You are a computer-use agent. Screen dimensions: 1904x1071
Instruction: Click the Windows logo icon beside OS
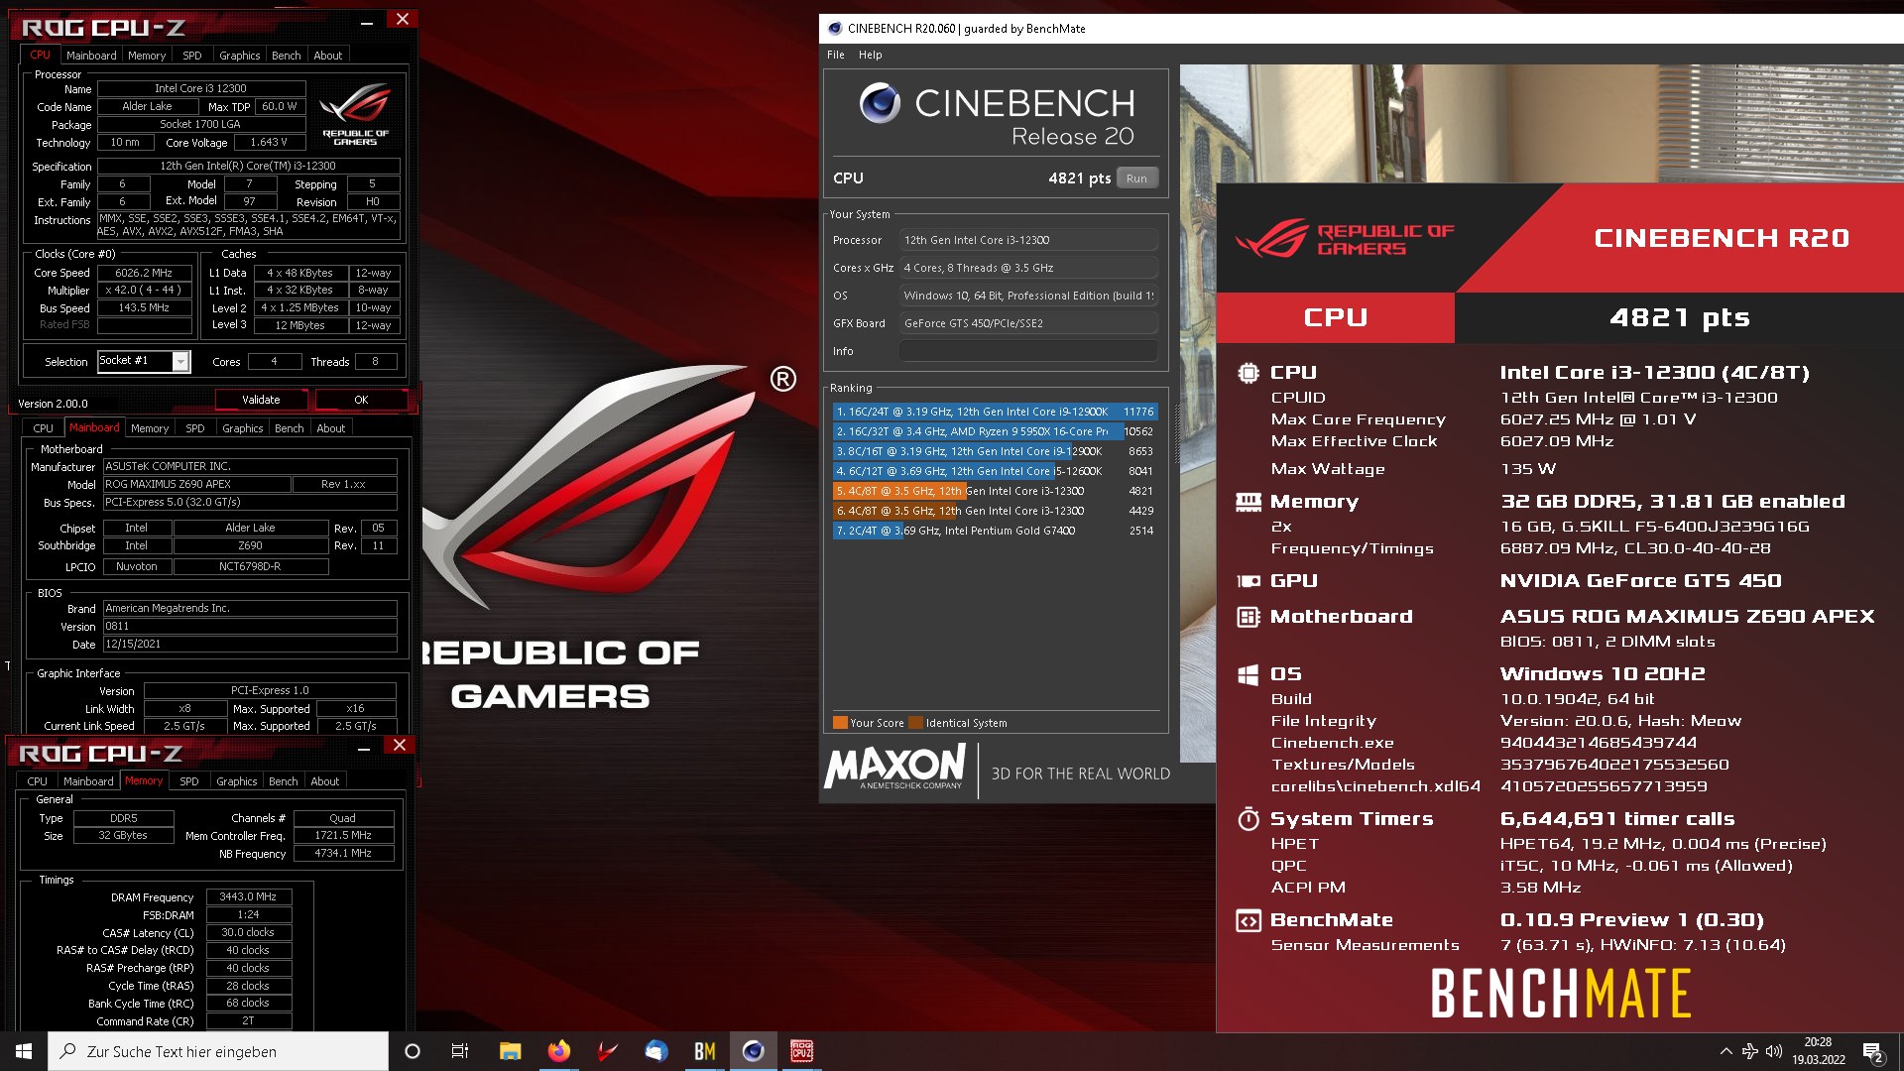coord(1249,674)
